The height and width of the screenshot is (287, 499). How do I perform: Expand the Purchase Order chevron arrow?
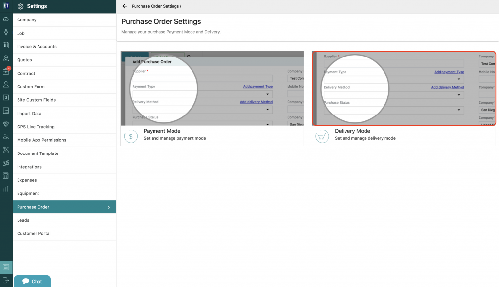[109, 207]
